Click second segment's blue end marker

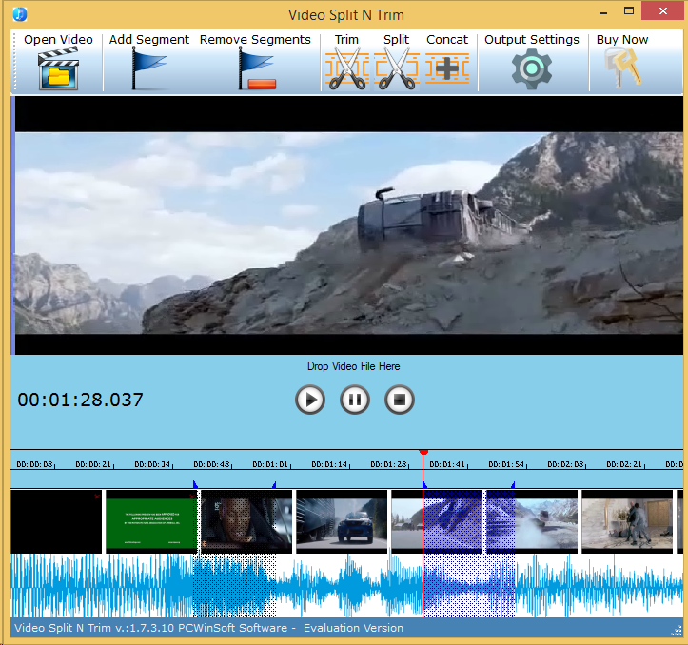513,484
